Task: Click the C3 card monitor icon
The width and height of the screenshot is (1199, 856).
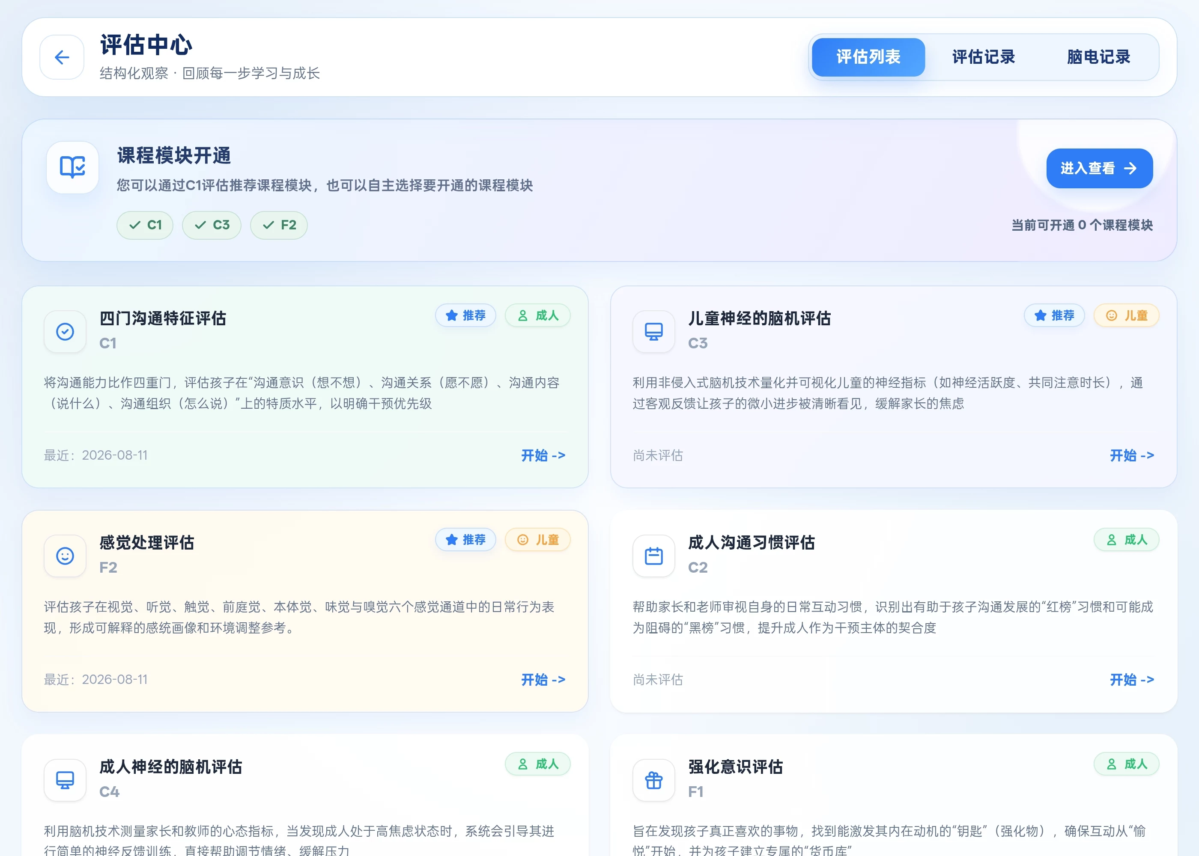Action: (x=654, y=332)
